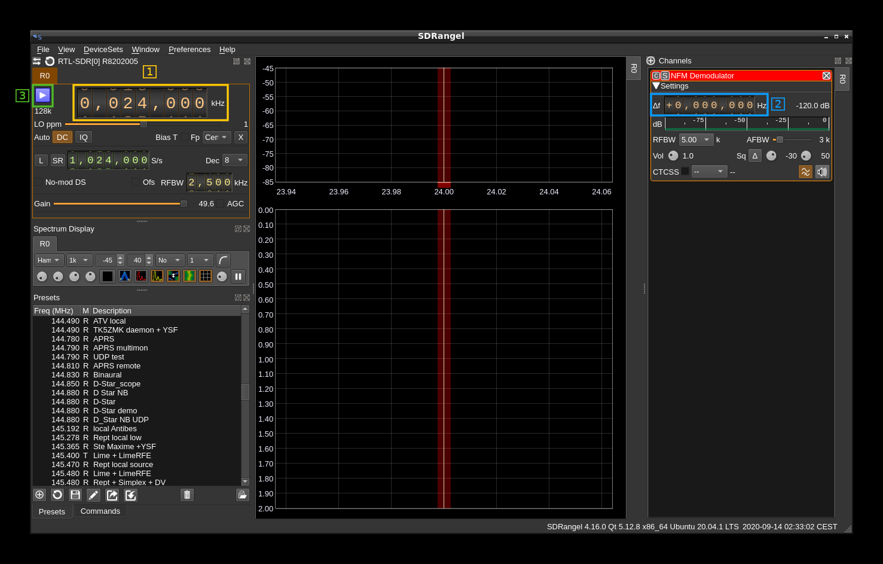The height and width of the screenshot is (564, 883).
Task: Select the Presets tab
Action: [x=52, y=511]
